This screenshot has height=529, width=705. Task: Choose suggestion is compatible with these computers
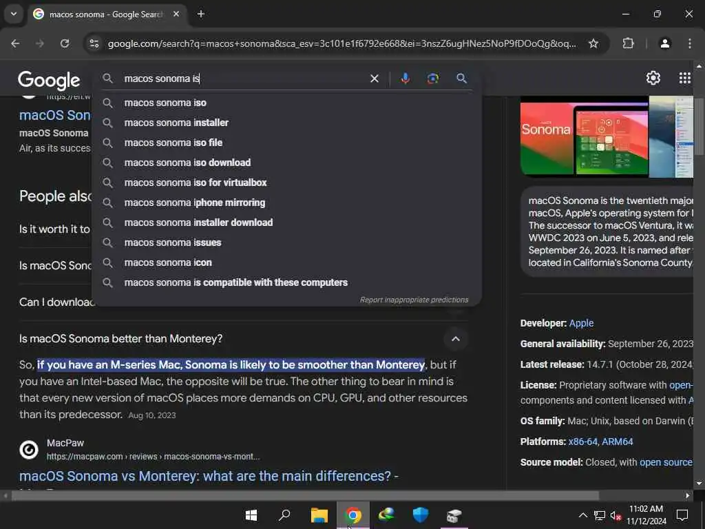(287, 282)
